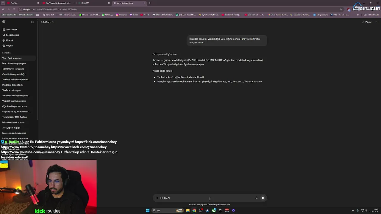The image size is (381, 214).
Task: Close the 'Yazıcı fiyatı araştırma' tab
Action: tap(144, 3)
